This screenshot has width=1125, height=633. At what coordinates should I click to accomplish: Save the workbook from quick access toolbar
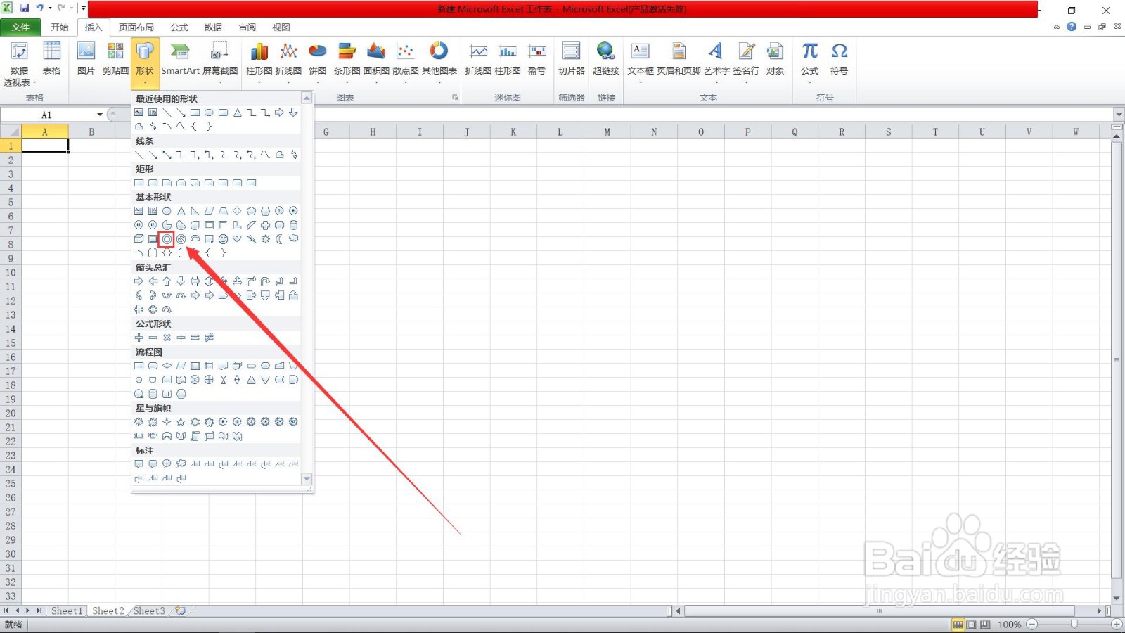coord(25,8)
